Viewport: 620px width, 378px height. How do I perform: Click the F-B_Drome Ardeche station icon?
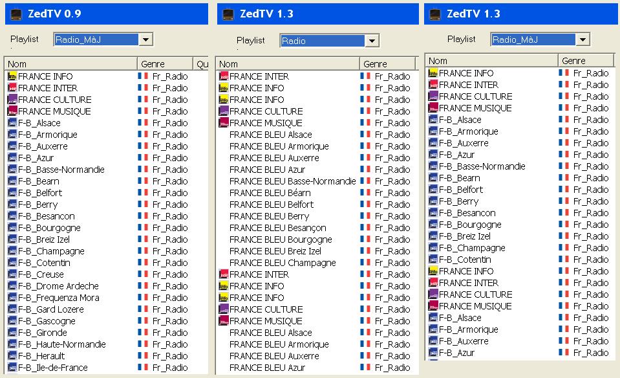12,286
